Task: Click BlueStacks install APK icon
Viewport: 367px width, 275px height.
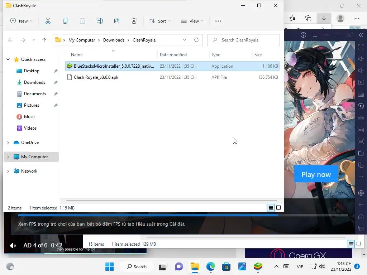Action: 361,130
